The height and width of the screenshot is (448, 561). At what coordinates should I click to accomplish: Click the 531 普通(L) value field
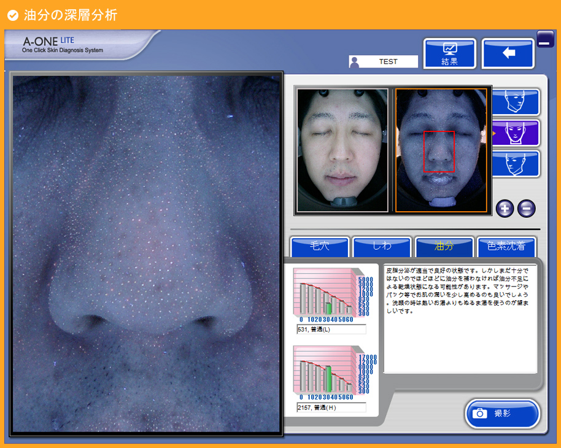click(x=331, y=329)
